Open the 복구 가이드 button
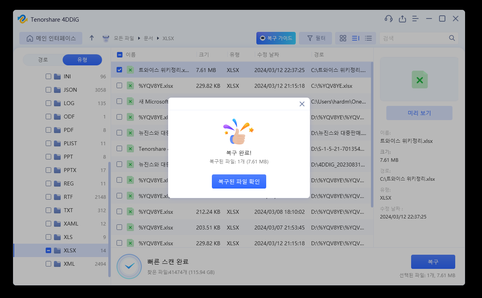Viewport: 482px width, 298px height. (x=276, y=38)
